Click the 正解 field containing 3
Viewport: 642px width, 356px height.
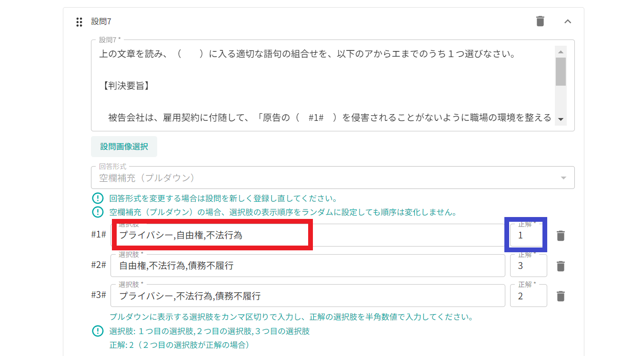(528, 265)
